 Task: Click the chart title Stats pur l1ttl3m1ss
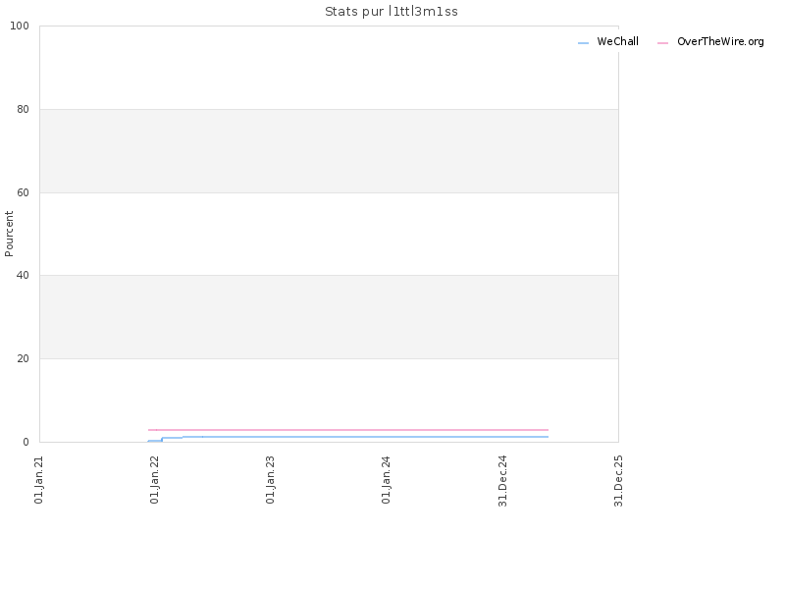click(x=391, y=12)
